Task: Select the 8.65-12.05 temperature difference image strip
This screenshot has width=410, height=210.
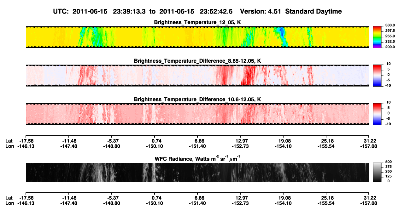Action: [x=197, y=75]
